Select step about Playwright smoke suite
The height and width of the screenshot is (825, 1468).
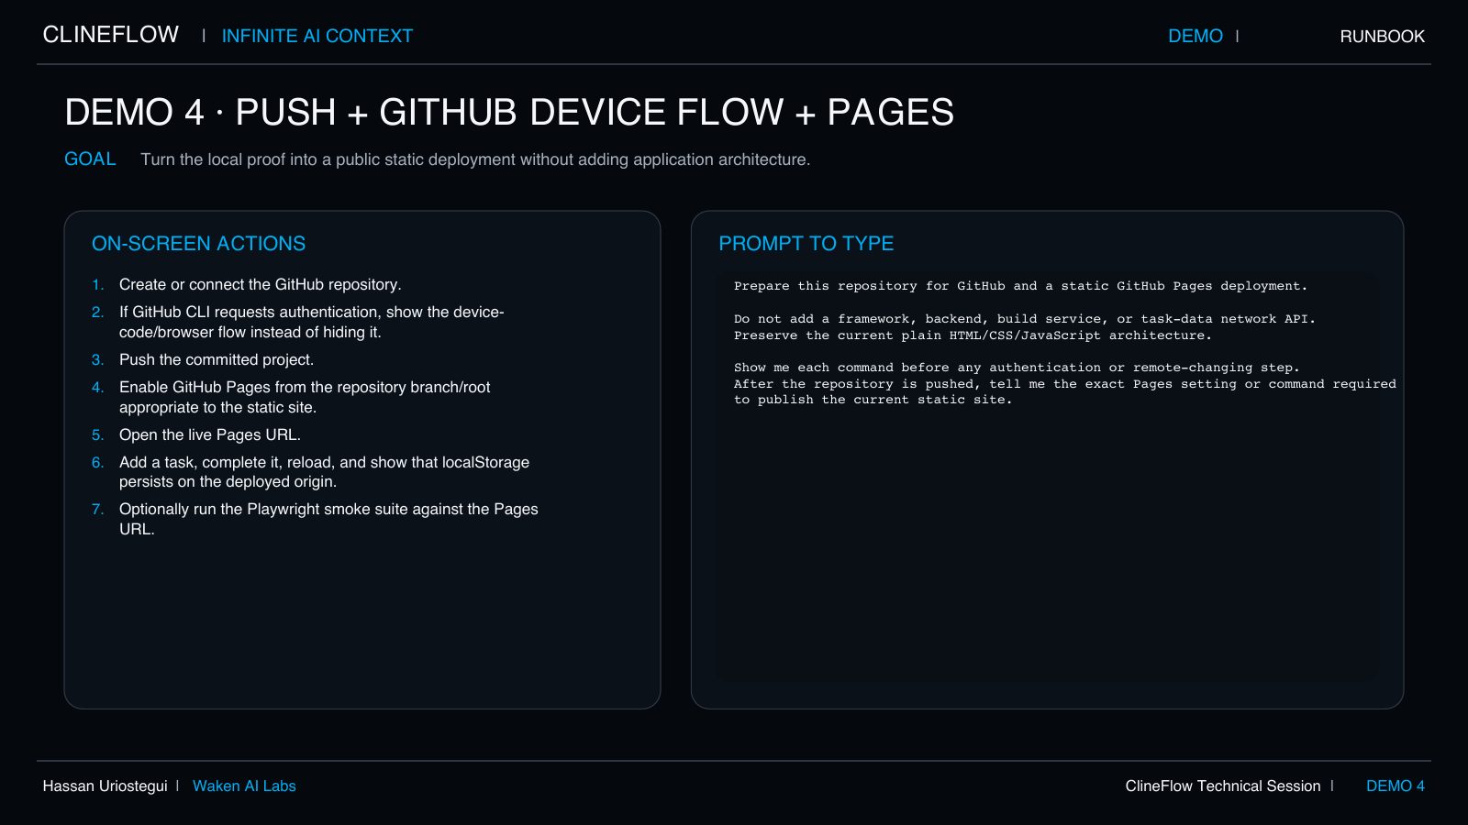(x=328, y=519)
